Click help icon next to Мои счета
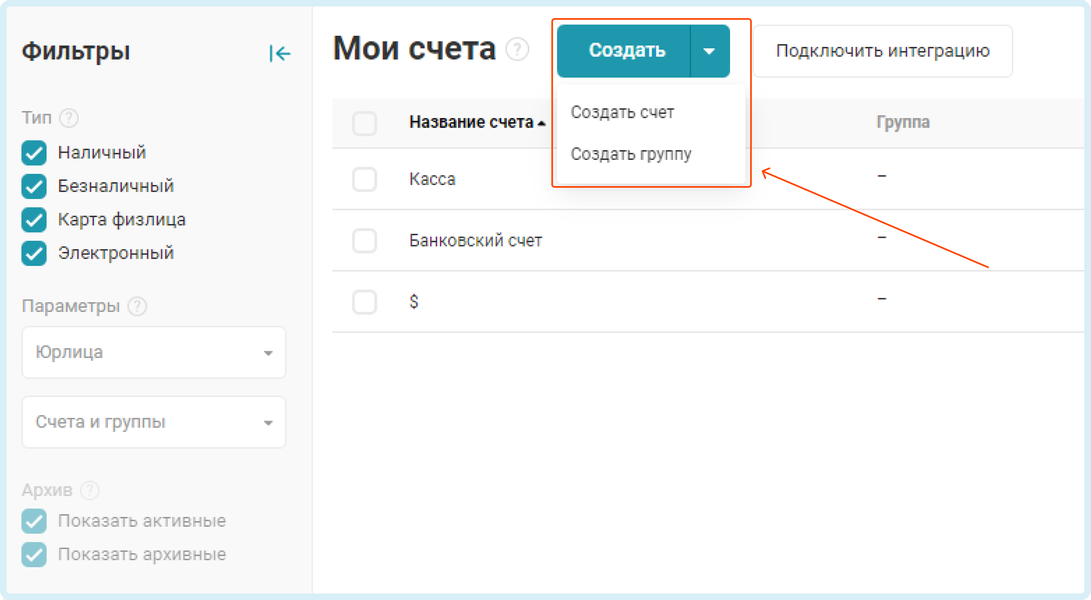The height and width of the screenshot is (600, 1091). click(x=517, y=50)
